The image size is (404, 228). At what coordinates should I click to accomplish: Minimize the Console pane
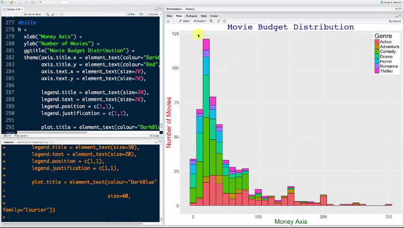[x=156, y=142]
